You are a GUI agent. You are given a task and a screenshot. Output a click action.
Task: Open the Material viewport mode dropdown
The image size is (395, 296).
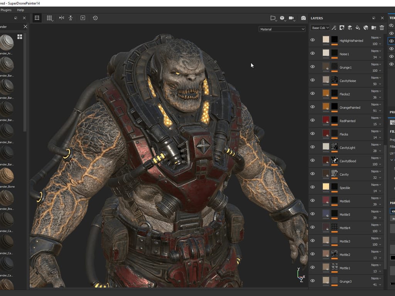[x=282, y=29]
